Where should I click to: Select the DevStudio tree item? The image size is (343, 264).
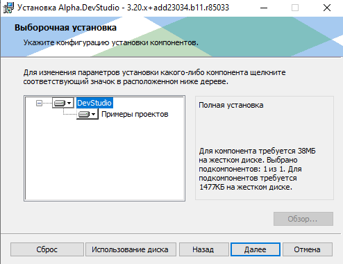(94, 103)
